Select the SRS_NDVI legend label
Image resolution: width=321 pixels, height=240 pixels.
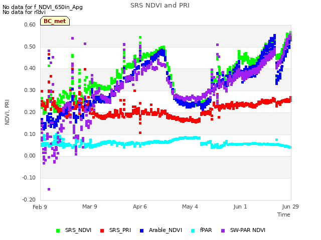pyautogui.click(x=78, y=230)
